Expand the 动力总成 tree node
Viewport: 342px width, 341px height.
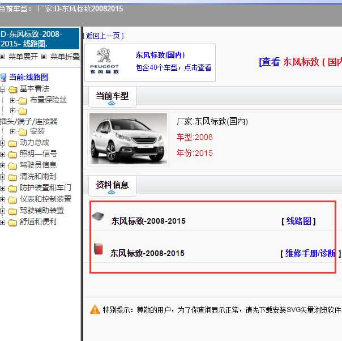pos(2,143)
